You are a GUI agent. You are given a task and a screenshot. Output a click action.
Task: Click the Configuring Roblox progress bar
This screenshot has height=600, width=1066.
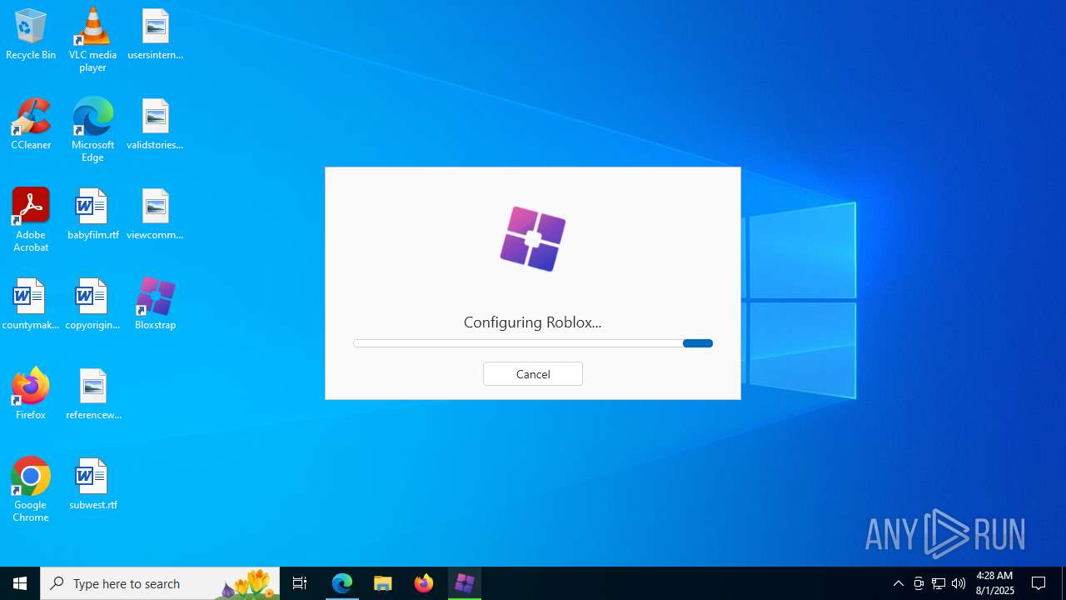533,343
